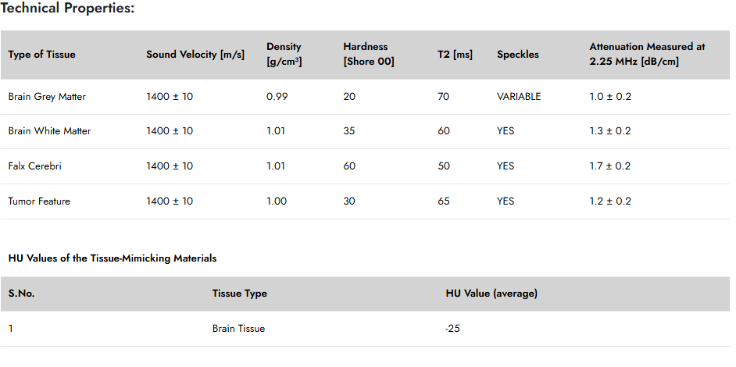Select the Attenuation Measured at 2.25 MHz header

coord(647,55)
